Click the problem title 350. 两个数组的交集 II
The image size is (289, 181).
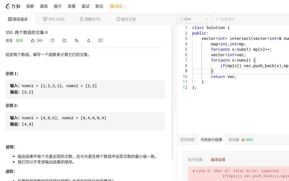tap(26, 33)
